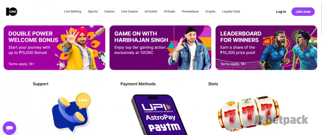This screenshot has width=322, height=135.
Task: Open the Leaderboard For Winners banner
Action: [x=266, y=48]
